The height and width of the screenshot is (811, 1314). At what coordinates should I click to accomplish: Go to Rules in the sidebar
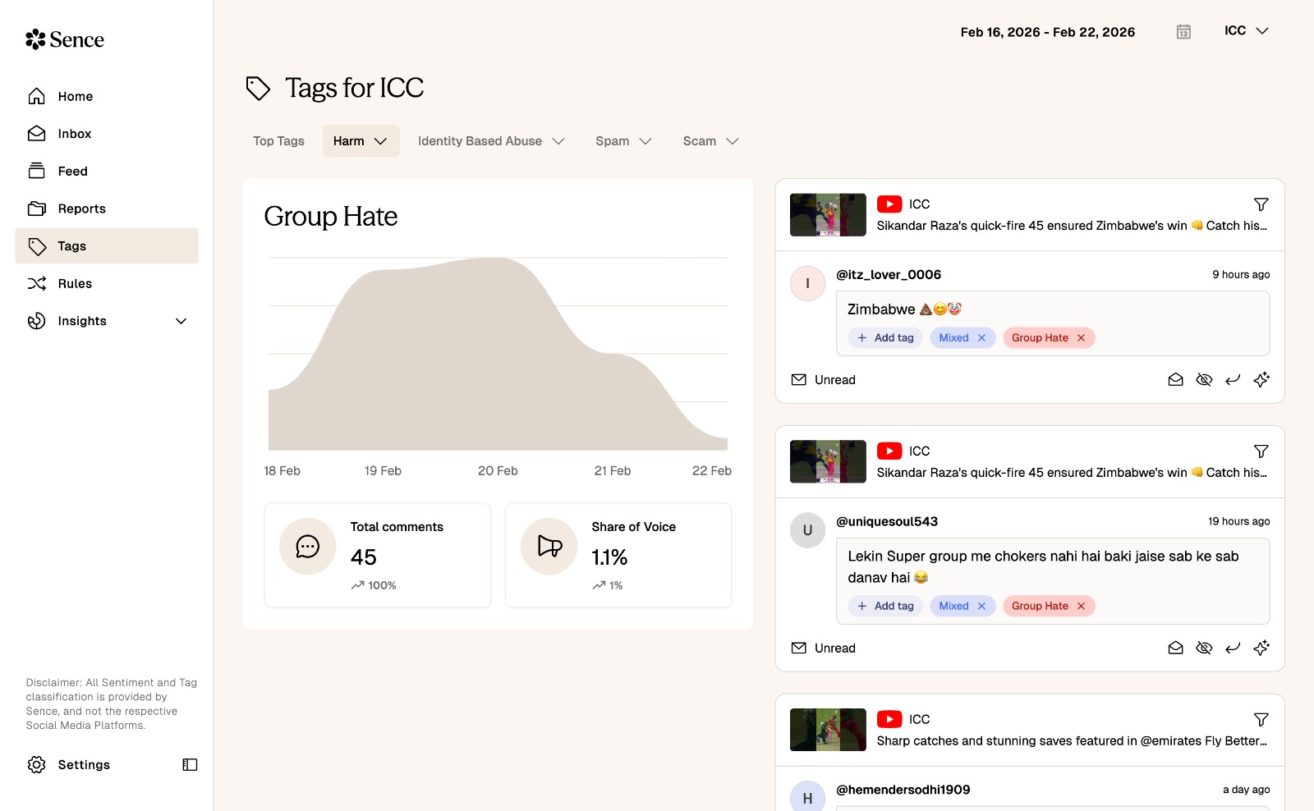(x=75, y=284)
